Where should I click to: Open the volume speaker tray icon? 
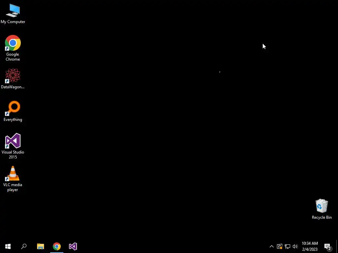tap(295, 246)
